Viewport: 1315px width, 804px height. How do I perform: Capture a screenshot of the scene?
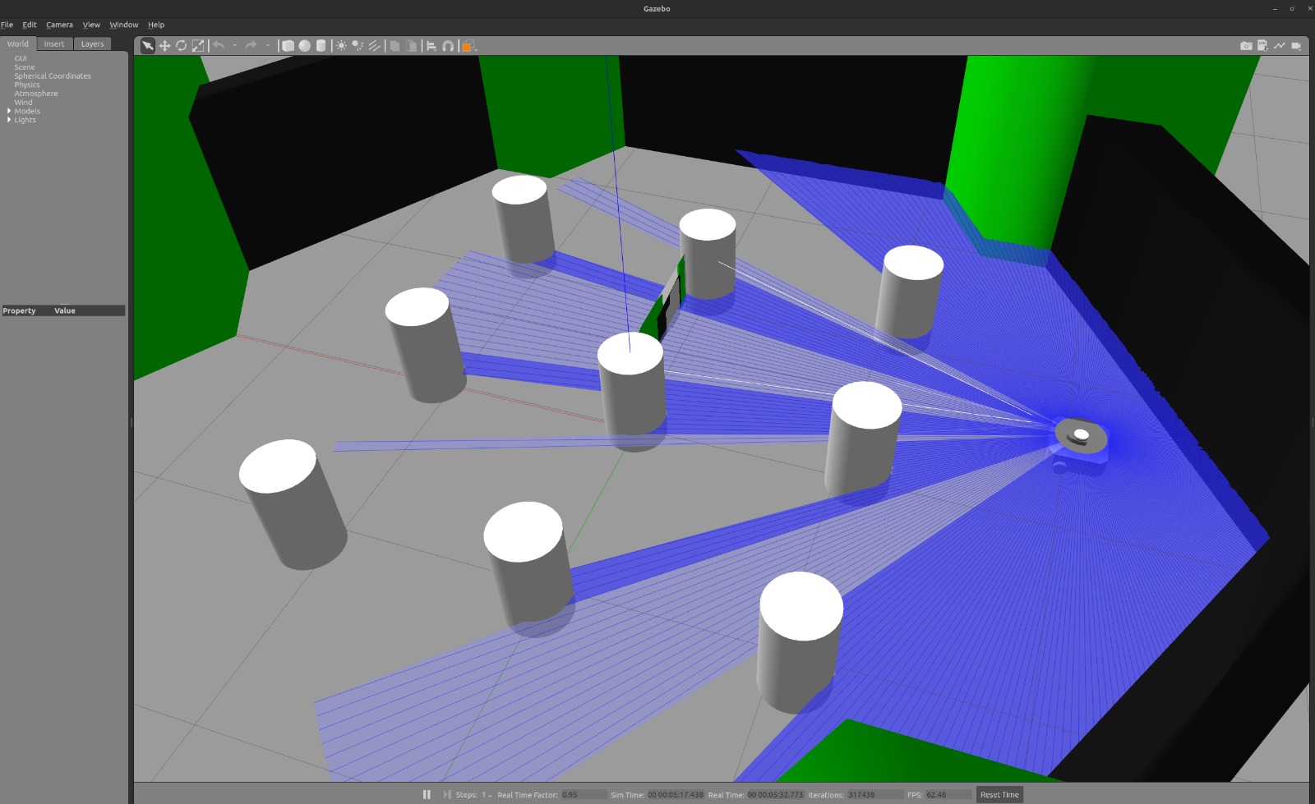pyautogui.click(x=1246, y=45)
